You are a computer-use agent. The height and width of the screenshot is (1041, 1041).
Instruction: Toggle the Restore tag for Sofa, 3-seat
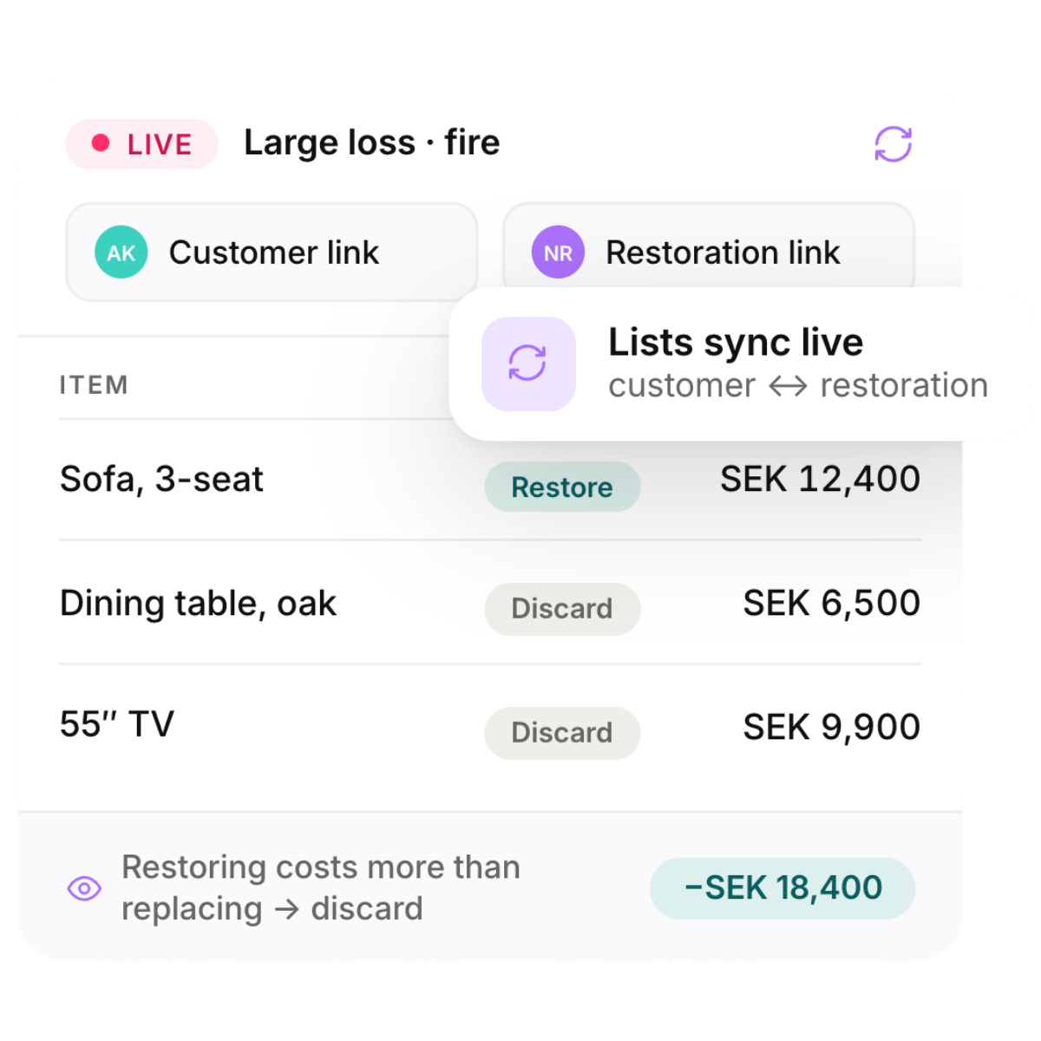[562, 487]
